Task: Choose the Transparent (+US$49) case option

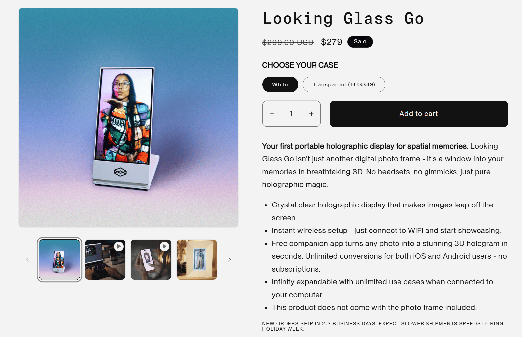Action: coord(344,84)
